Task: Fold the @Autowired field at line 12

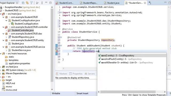Action: [x=61, y=37]
